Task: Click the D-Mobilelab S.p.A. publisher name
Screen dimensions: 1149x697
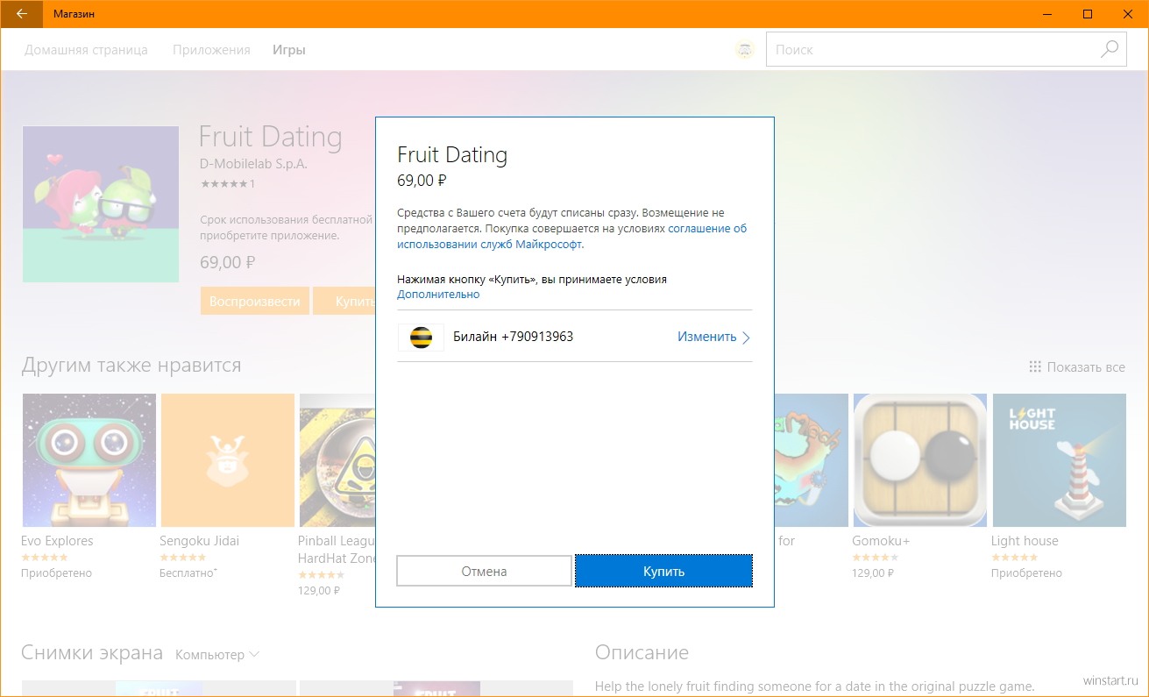Action: point(253,164)
